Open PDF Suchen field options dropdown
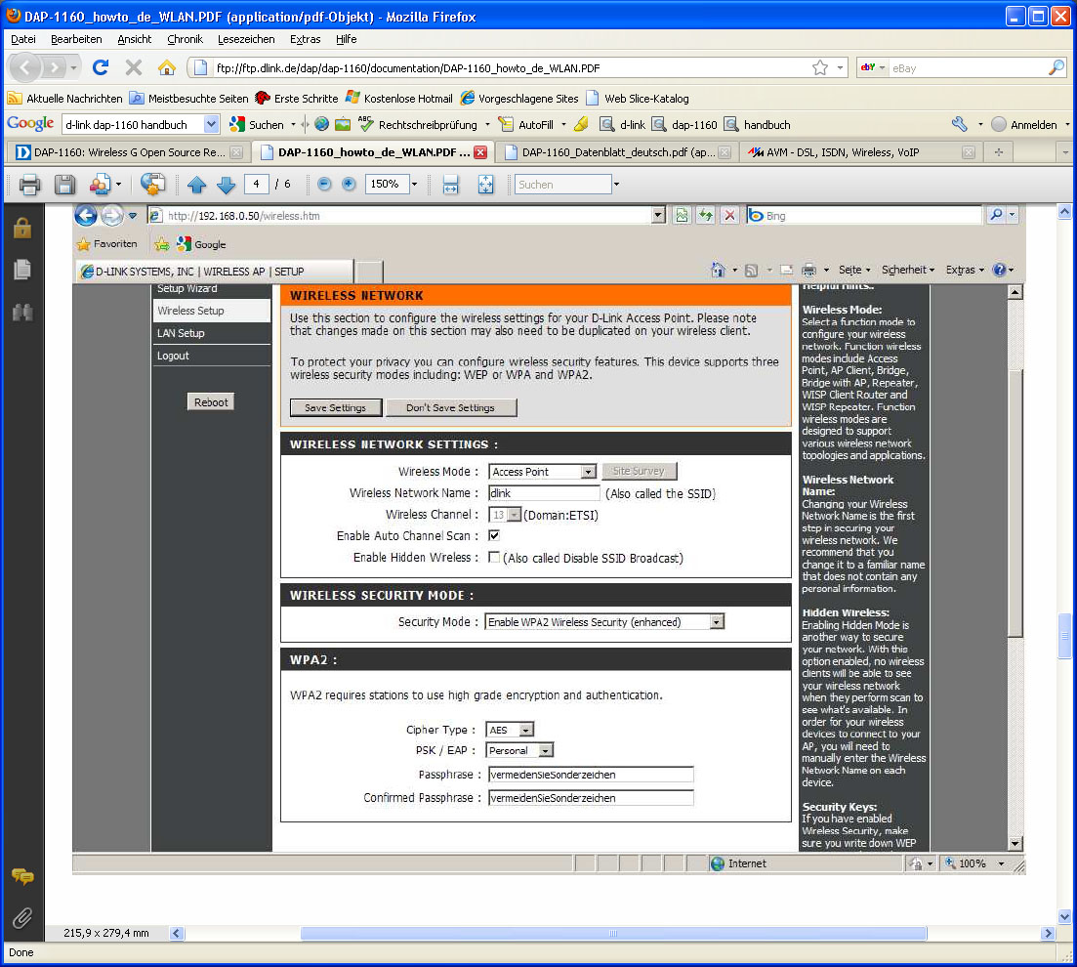 [x=616, y=185]
